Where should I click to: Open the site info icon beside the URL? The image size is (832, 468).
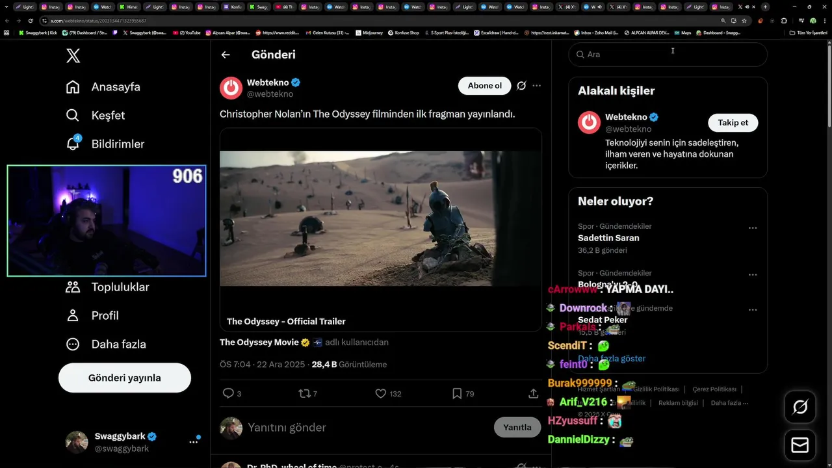[x=44, y=21]
